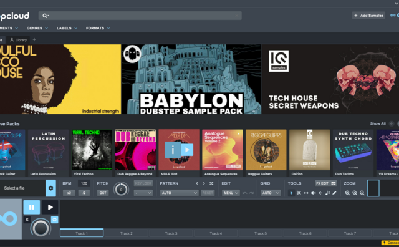The width and height of the screenshot is (399, 247).
Task: Redo the last edit
Action: (251, 193)
